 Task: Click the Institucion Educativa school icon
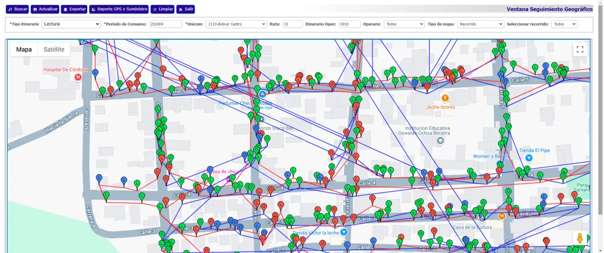pyautogui.click(x=440, y=140)
